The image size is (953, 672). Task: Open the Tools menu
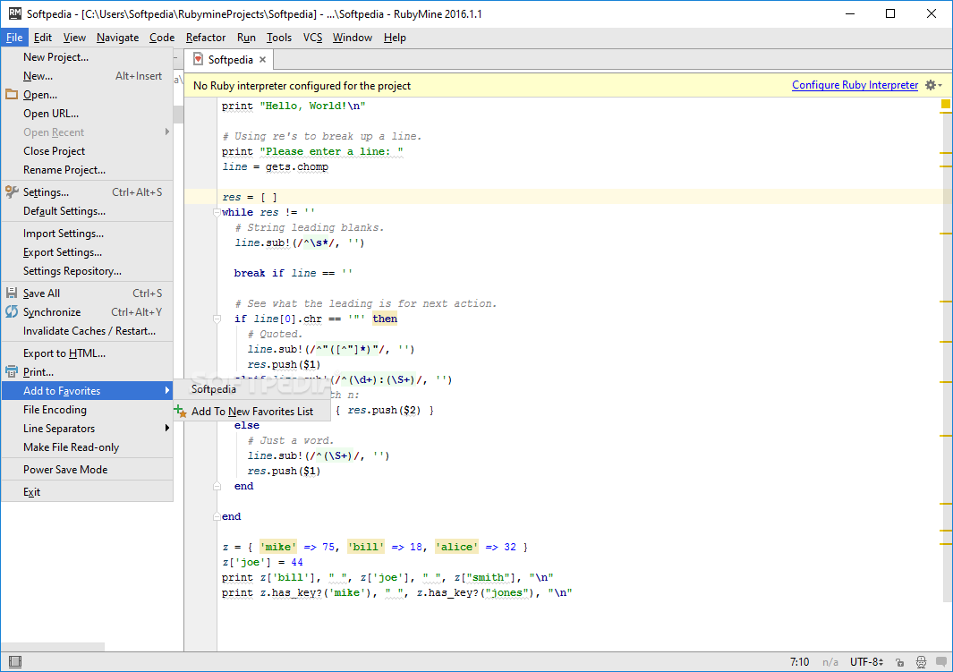coord(279,38)
